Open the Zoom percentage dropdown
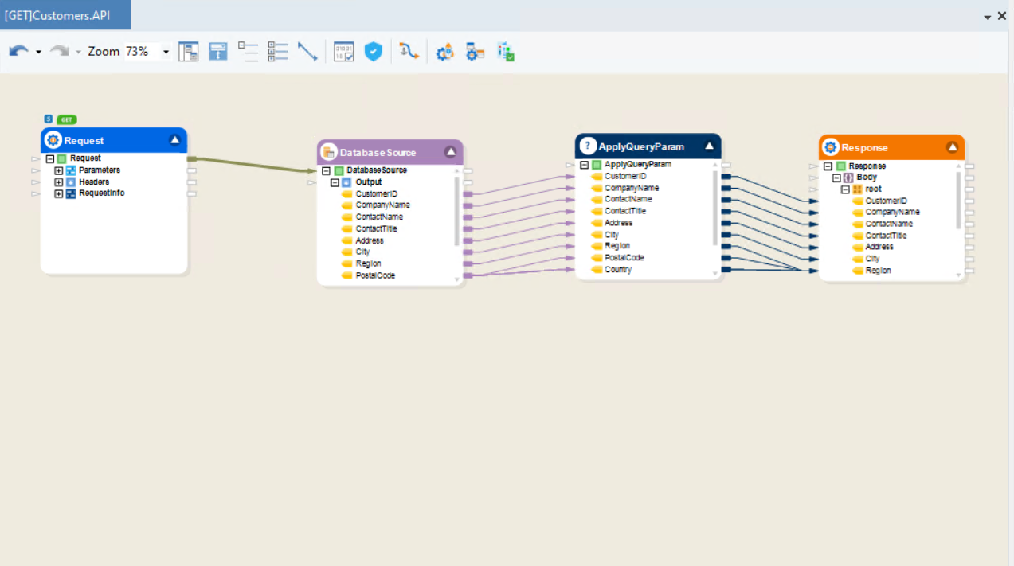This screenshot has height=566, width=1014. 166,53
